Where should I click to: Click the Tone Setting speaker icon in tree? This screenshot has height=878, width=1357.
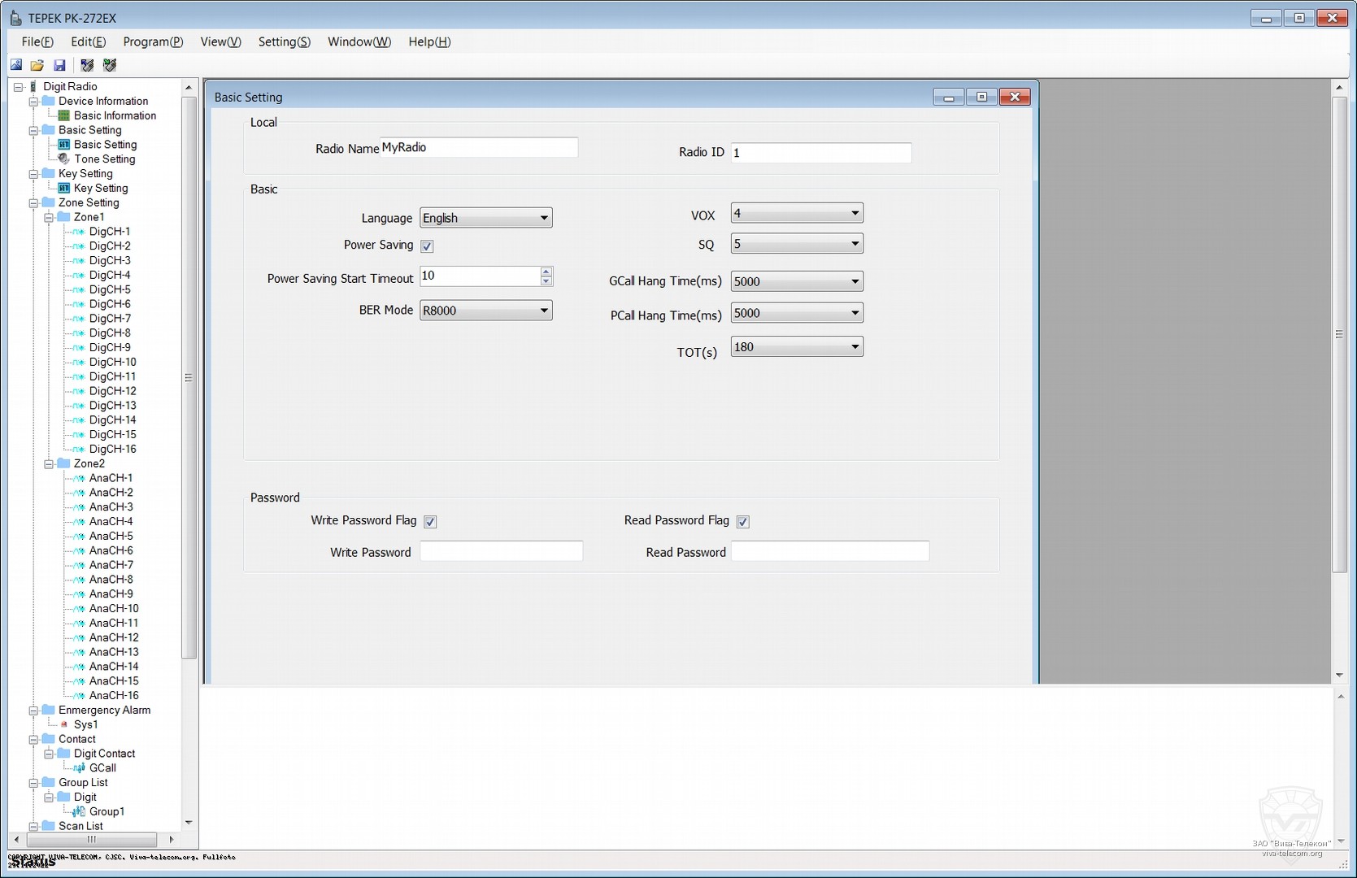[64, 159]
